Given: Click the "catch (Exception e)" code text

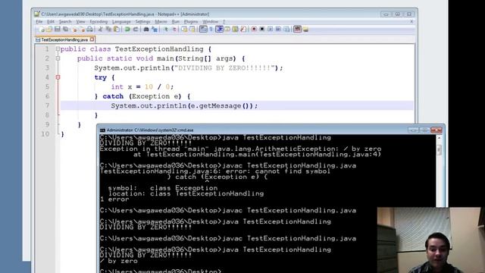Looking at the screenshot, I should (x=142, y=96).
